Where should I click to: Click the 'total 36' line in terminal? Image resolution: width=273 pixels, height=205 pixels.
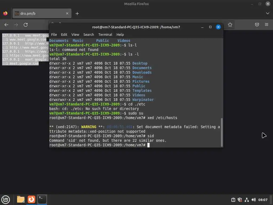pyautogui.click(x=58, y=59)
